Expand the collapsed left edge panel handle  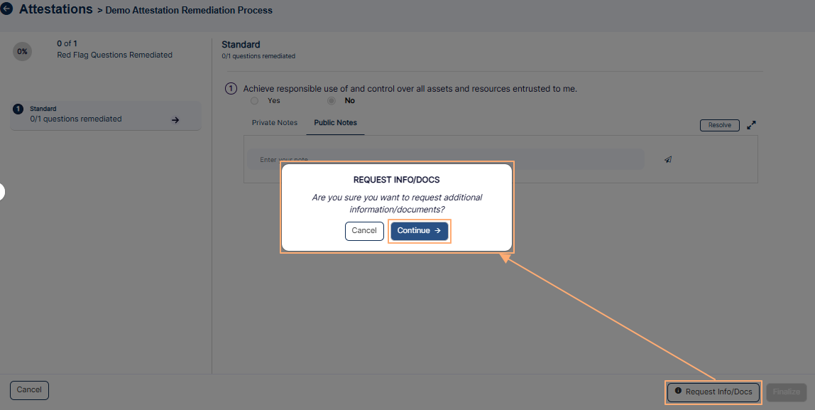coord(1,191)
